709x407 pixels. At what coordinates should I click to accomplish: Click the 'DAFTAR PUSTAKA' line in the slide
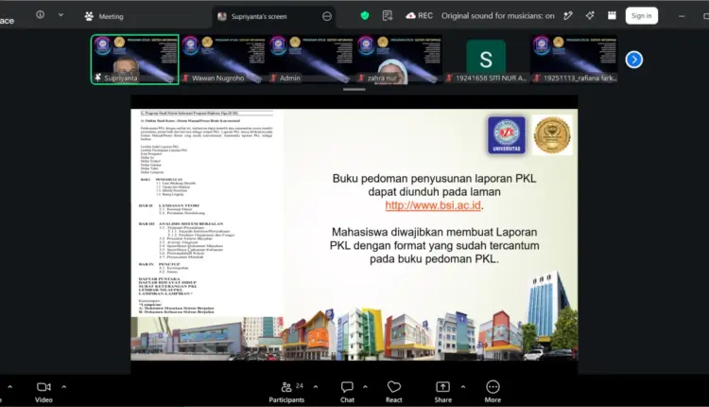160,279
